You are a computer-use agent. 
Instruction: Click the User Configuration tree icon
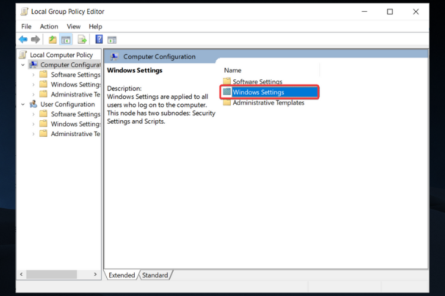[x=33, y=104]
